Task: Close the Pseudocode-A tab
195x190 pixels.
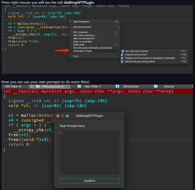Action: [x=73, y=86]
